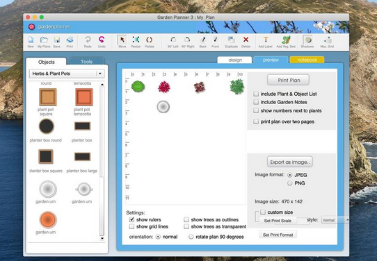Switch to the Objects tab
This screenshot has width=377, height=261.
46,62
